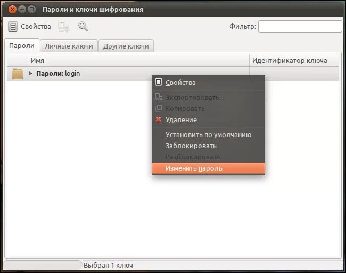Click the red X Удаление icon
Image resolution: width=346 pixels, height=273 pixels.
click(159, 119)
